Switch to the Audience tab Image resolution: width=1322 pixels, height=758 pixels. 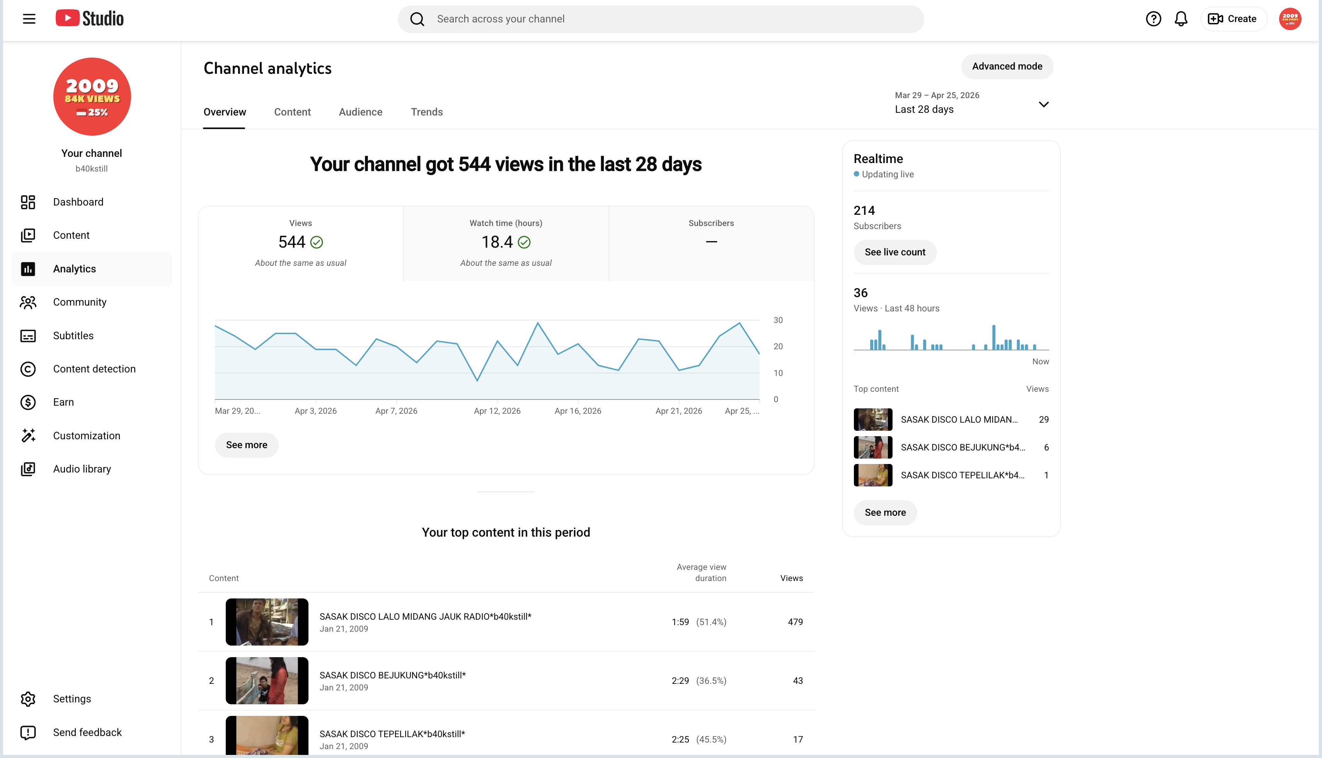click(360, 112)
